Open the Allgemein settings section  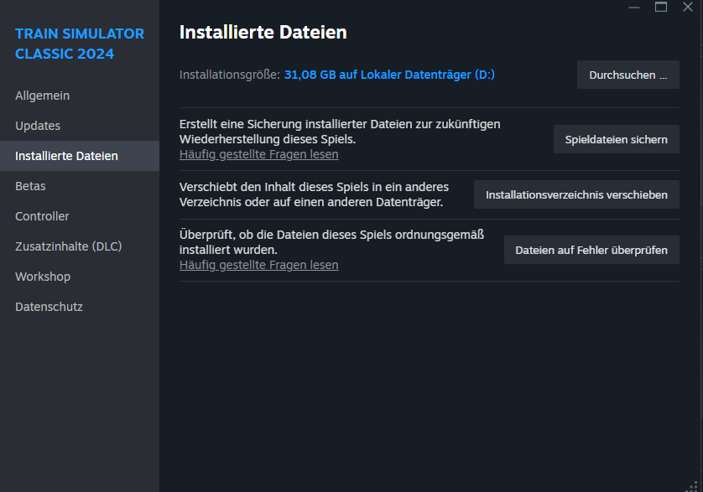click(80, 96)
